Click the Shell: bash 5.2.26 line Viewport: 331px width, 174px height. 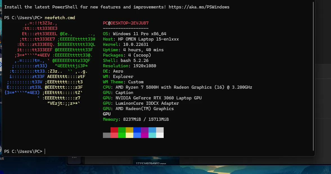126,61
